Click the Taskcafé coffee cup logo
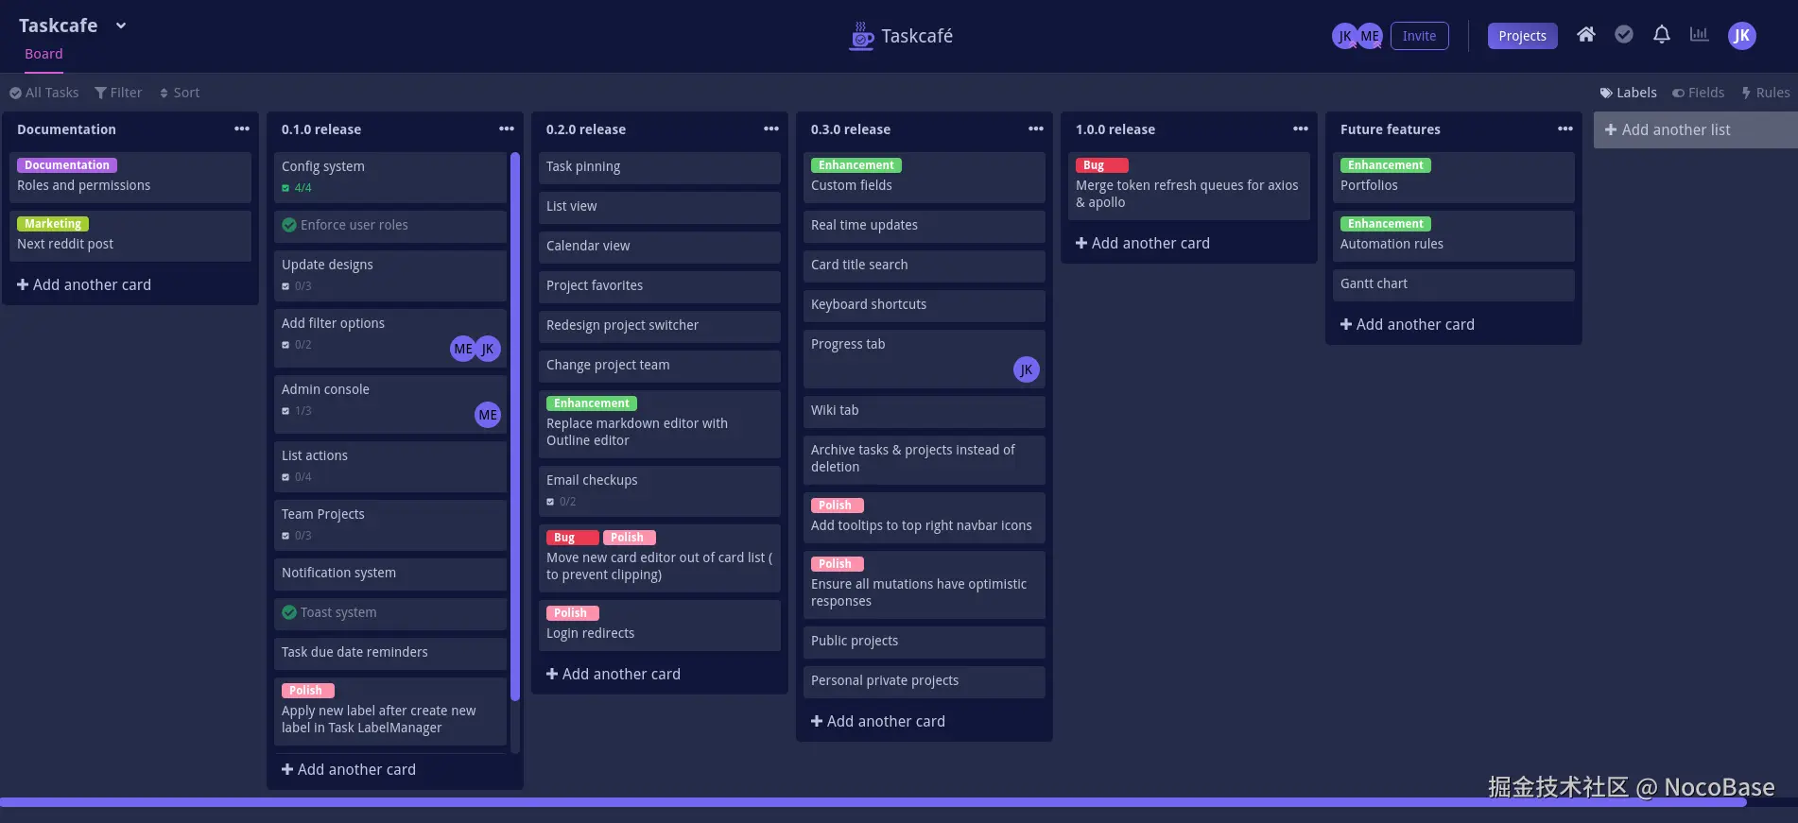1798x823 pixels. pyautogui.click(x=861, y=36)
